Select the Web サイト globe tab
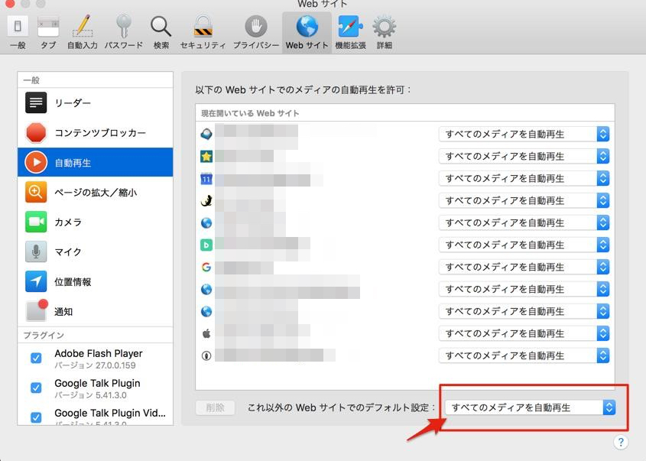Screen dimensions: 646x461 [x=307, y=33]
